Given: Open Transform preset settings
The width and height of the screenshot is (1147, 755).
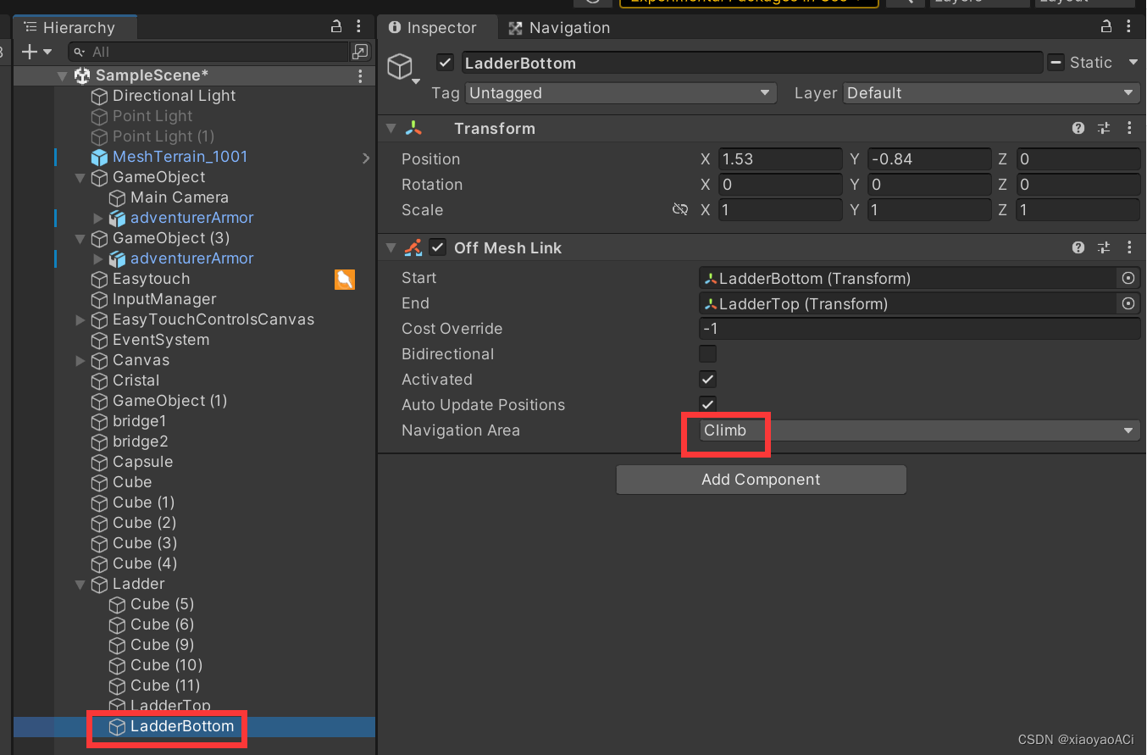Looking at the screenshot, I should (x=1104, y=129).
